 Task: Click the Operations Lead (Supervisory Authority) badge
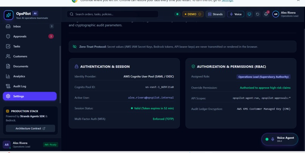263,77
